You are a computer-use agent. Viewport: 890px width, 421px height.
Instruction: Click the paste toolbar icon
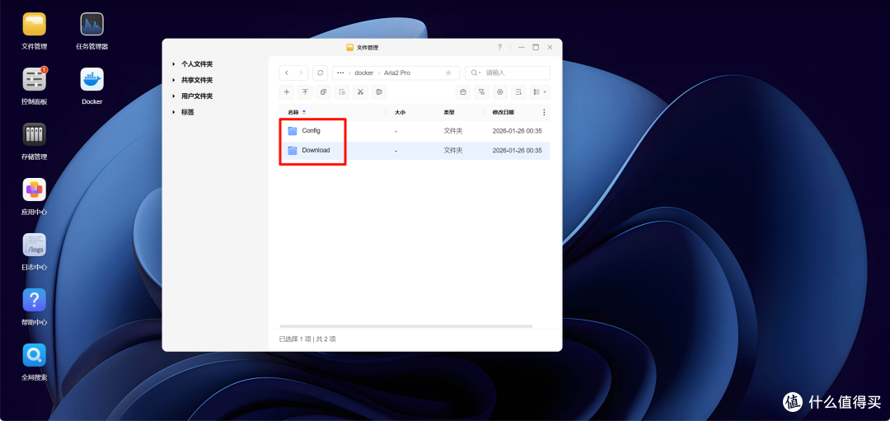coord(342,91)
